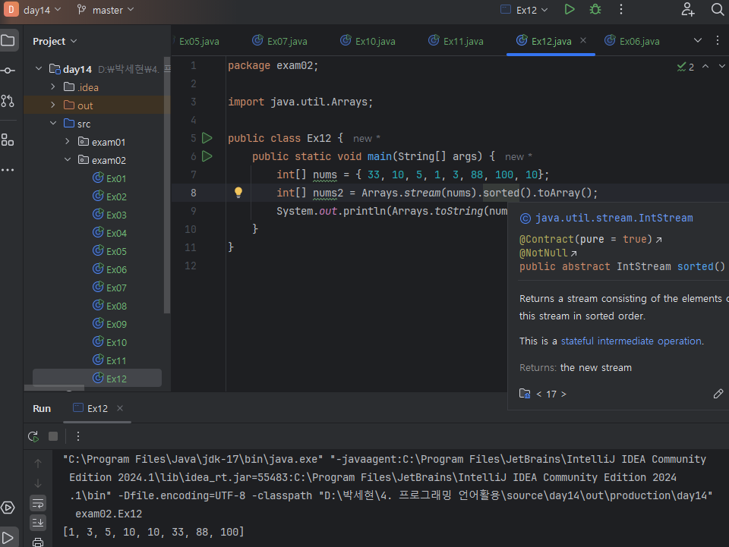Screen dimensions: 729x547
Task: Collapse the exam02 package folder
Action: (x=66, y=160)
